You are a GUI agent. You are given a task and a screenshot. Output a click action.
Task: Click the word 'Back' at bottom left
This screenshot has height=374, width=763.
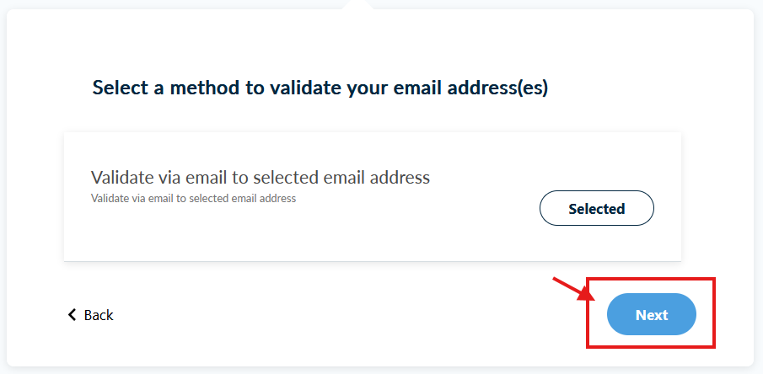pos(99,315)
